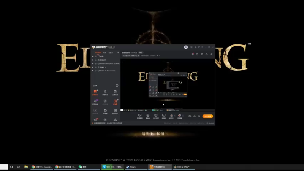The image size is (304, 171).
Task: Switch to Steam on the taskbar
Action: (136, 167)
